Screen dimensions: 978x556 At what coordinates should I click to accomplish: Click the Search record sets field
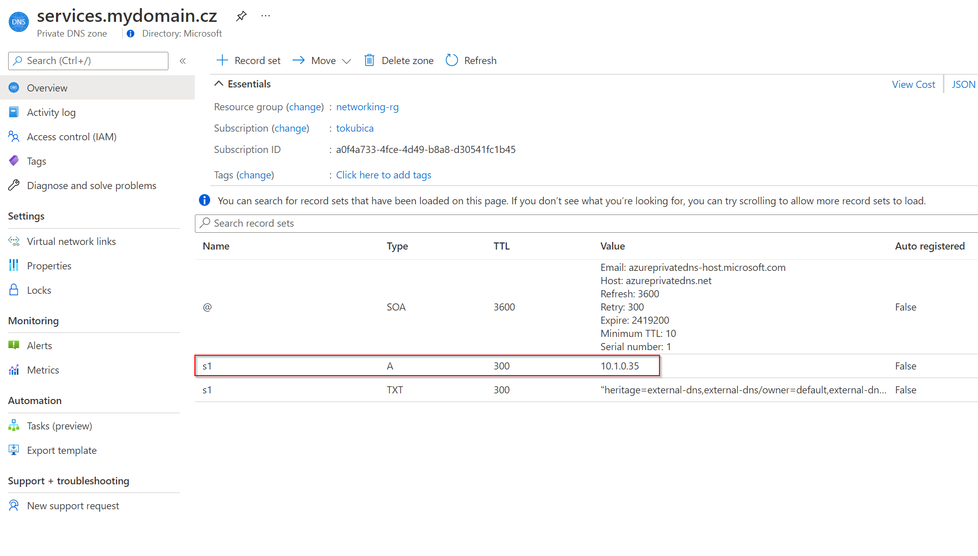coord(585,223)
